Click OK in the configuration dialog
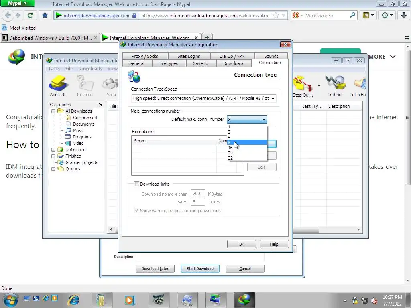This screenshot has width=411, height=308. point(241,244)
